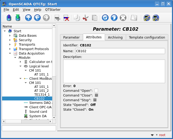This screenshot has width=173, height=139.
Task: Start periodic update with the play icon
Action: [114, 18]
